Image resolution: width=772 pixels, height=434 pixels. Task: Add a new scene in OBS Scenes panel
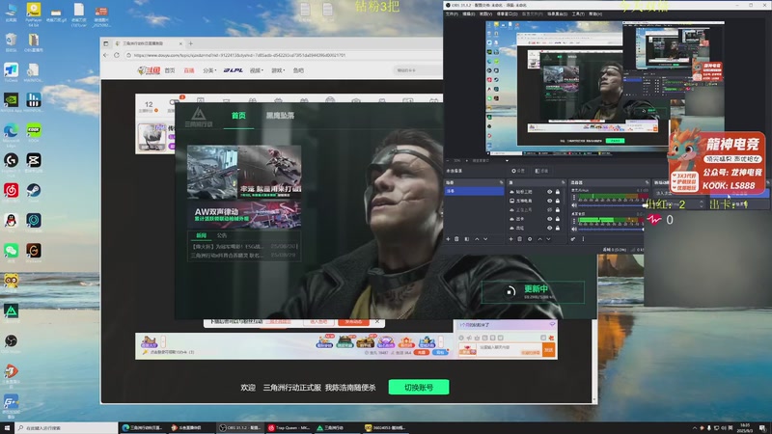click(x=448, y=239)
